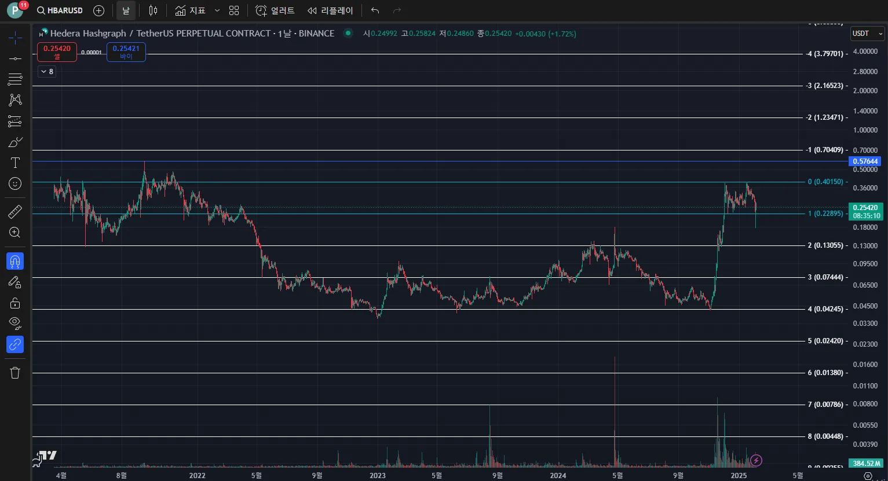Select the brush drawing tool

15,142
